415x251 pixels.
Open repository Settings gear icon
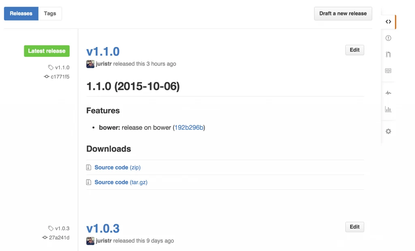click(x=388, y=131)
